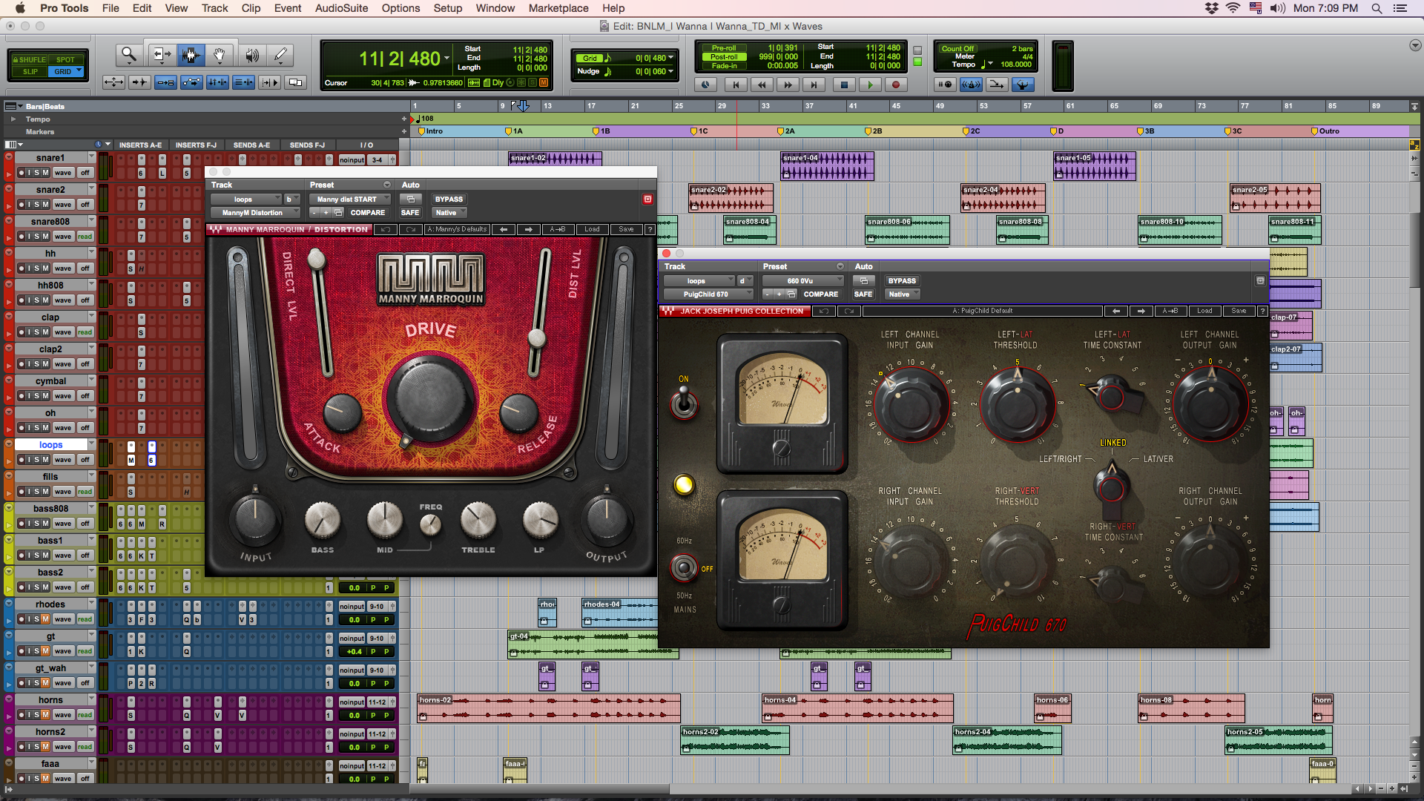Toggle Pre-roll in the transport display

coord(724,48)
